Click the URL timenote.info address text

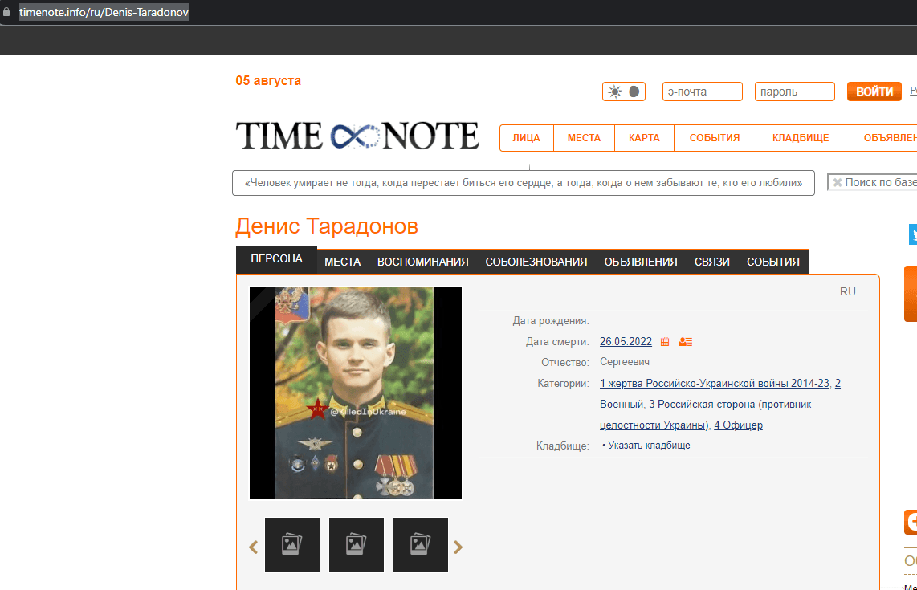tap(104, 12)
